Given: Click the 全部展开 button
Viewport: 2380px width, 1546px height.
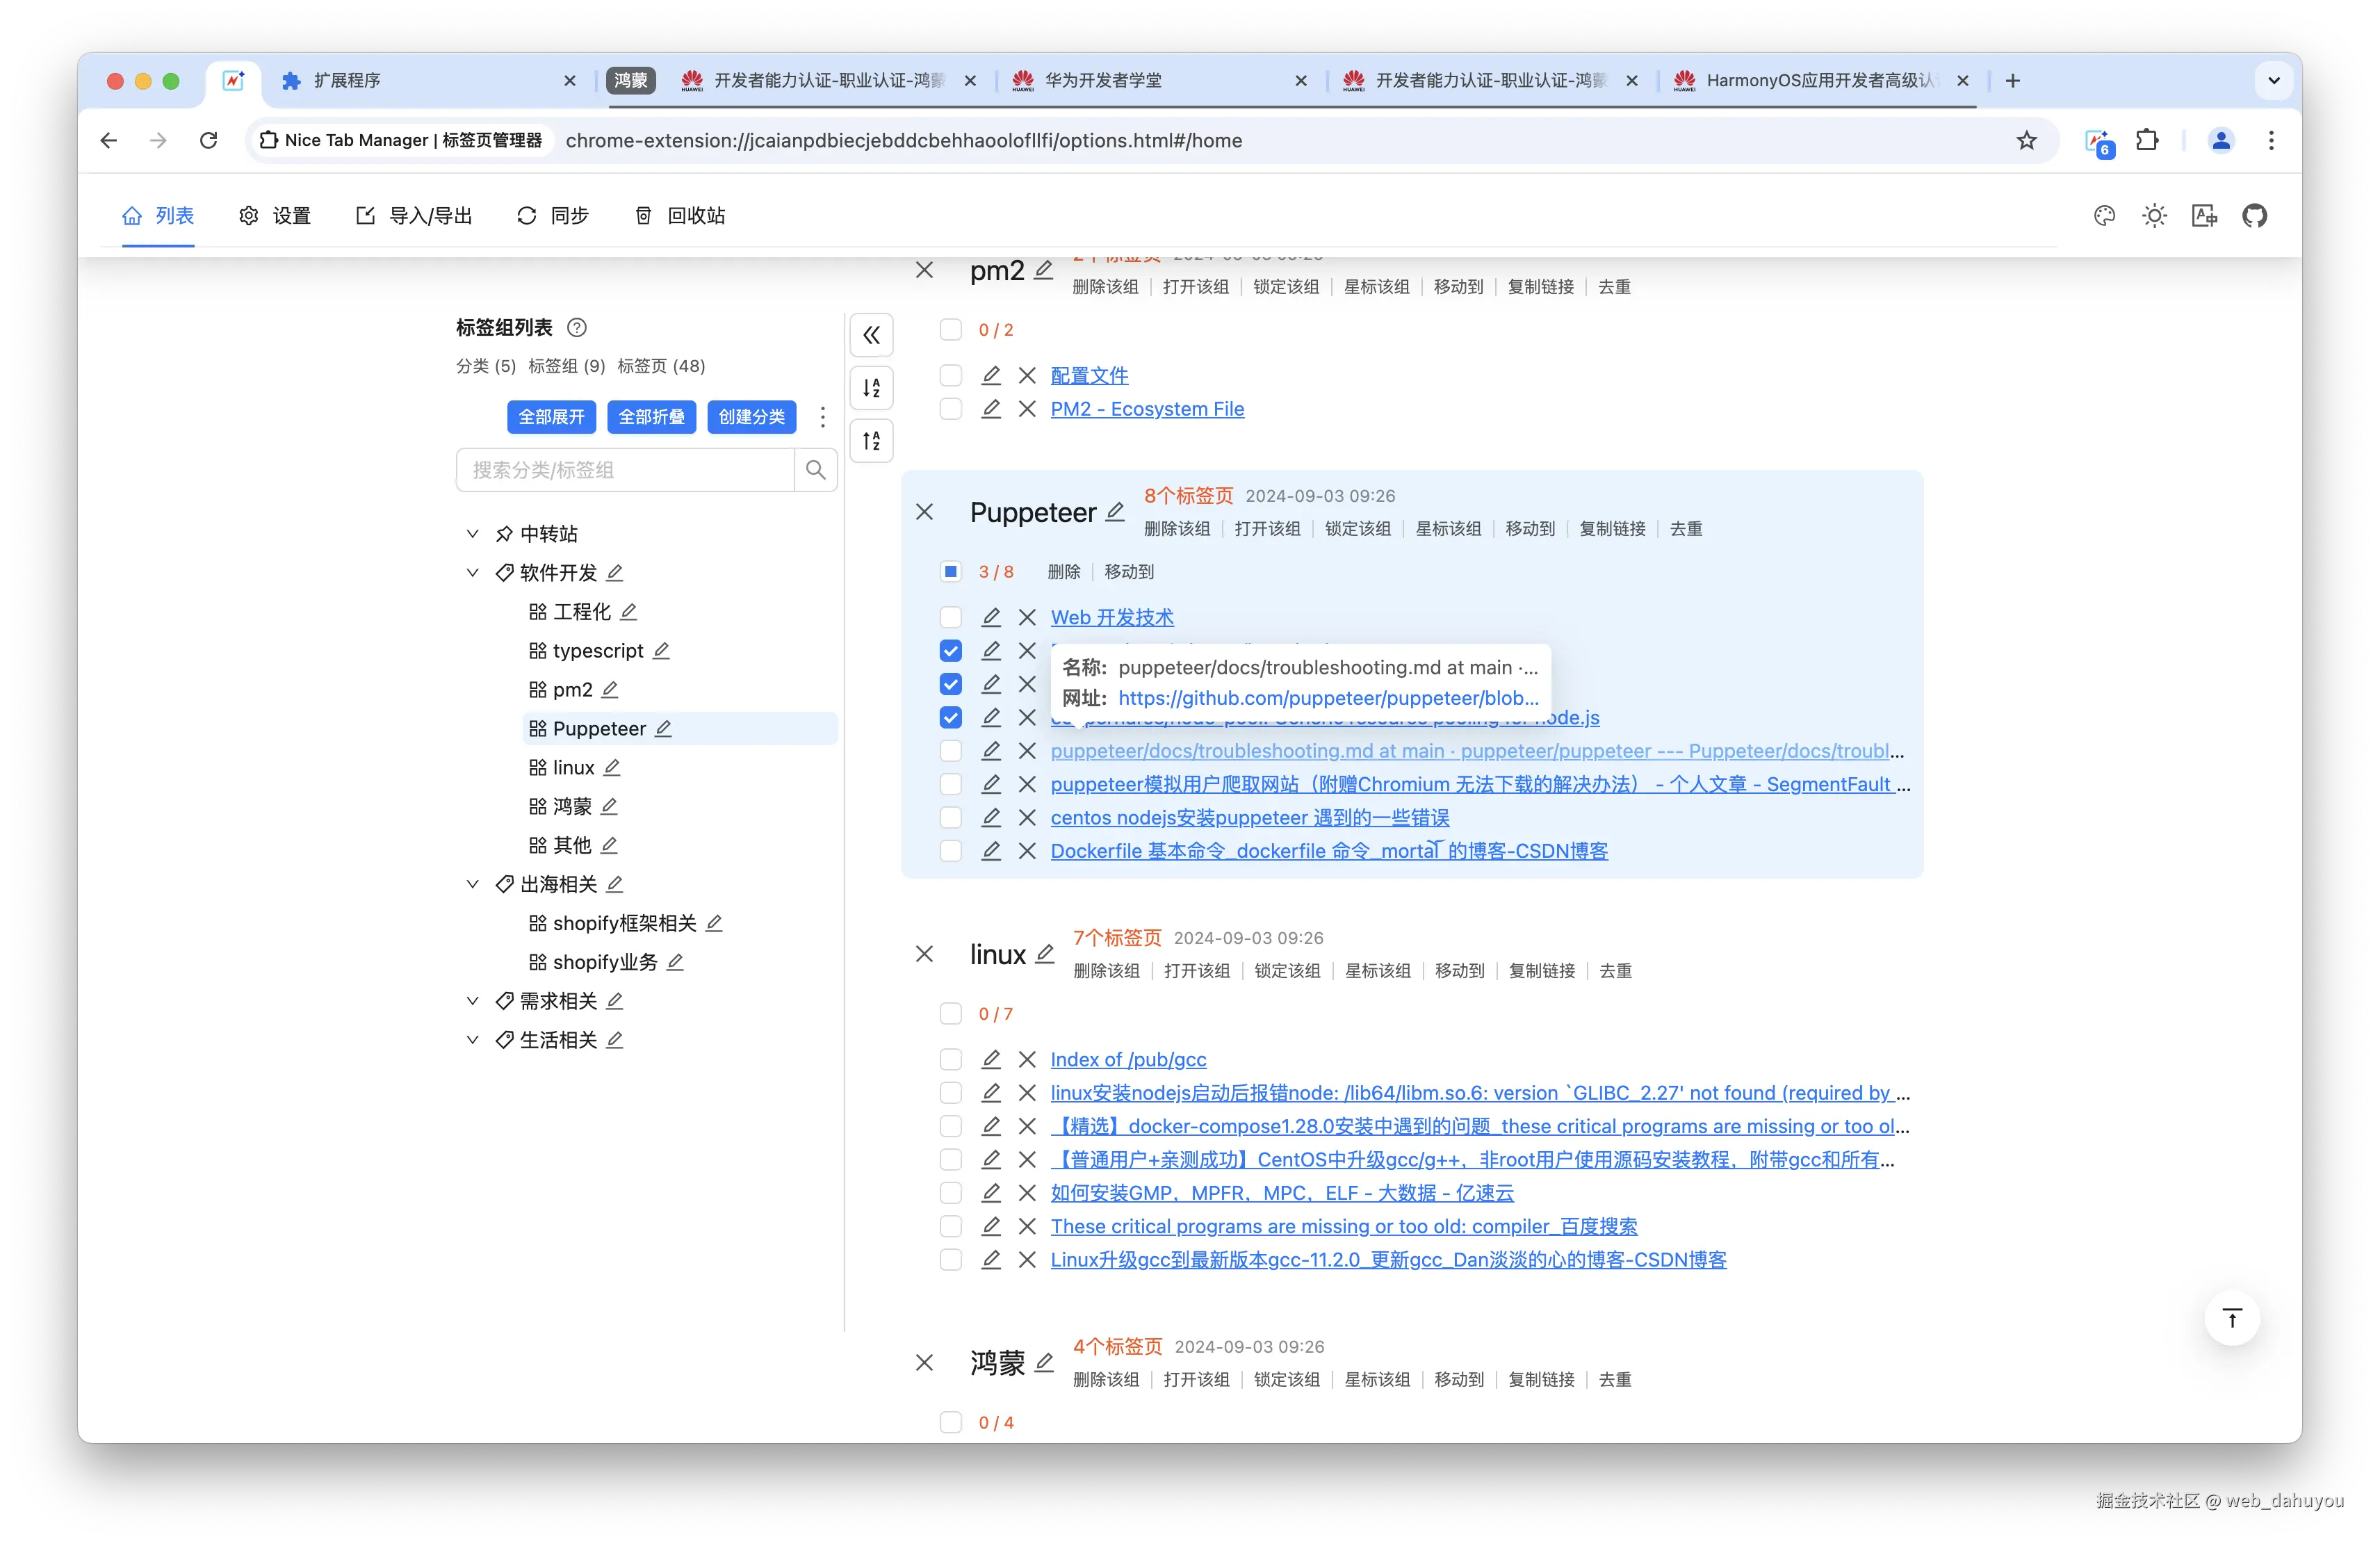Looking at the screenshot, I should point(551,417).
